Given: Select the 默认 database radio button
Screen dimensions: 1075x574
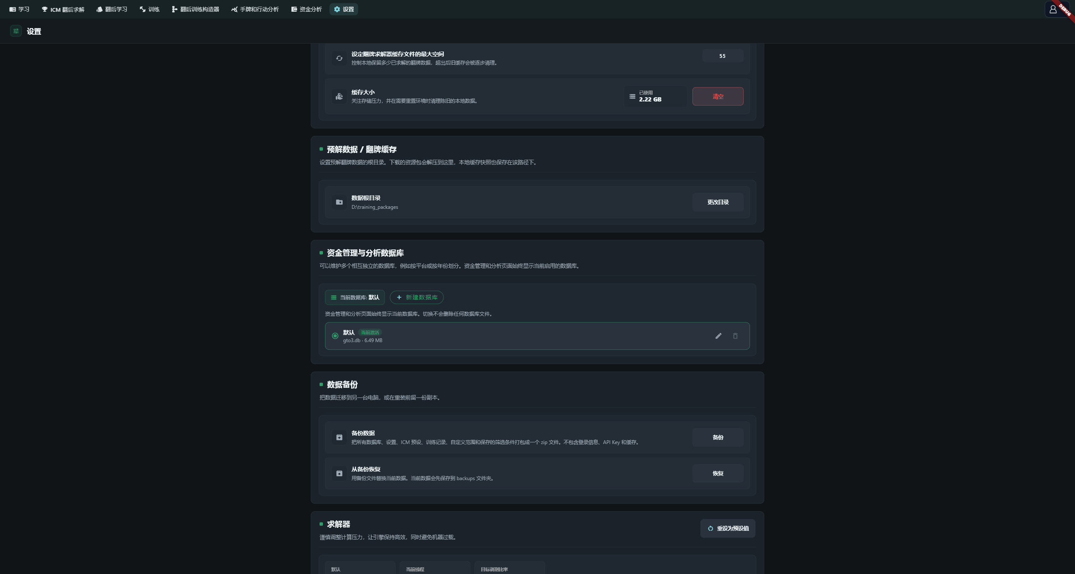Looking at the screenshot, I should (335, 336).
